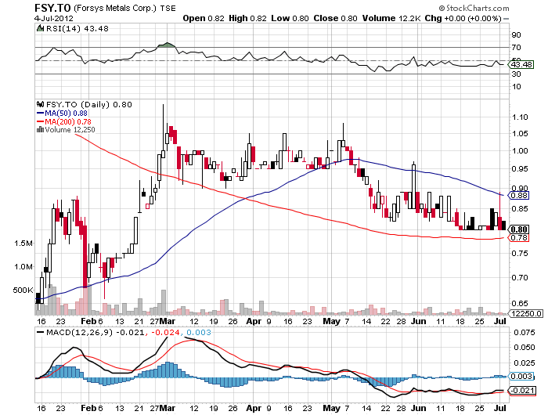Click the 500K volume scale label
This screenshot has height=415, width=548.
pyautogui.click(x=23, y=290)
